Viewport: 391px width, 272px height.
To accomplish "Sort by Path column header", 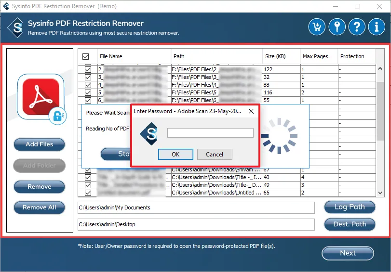I will [x=217, y=56].
